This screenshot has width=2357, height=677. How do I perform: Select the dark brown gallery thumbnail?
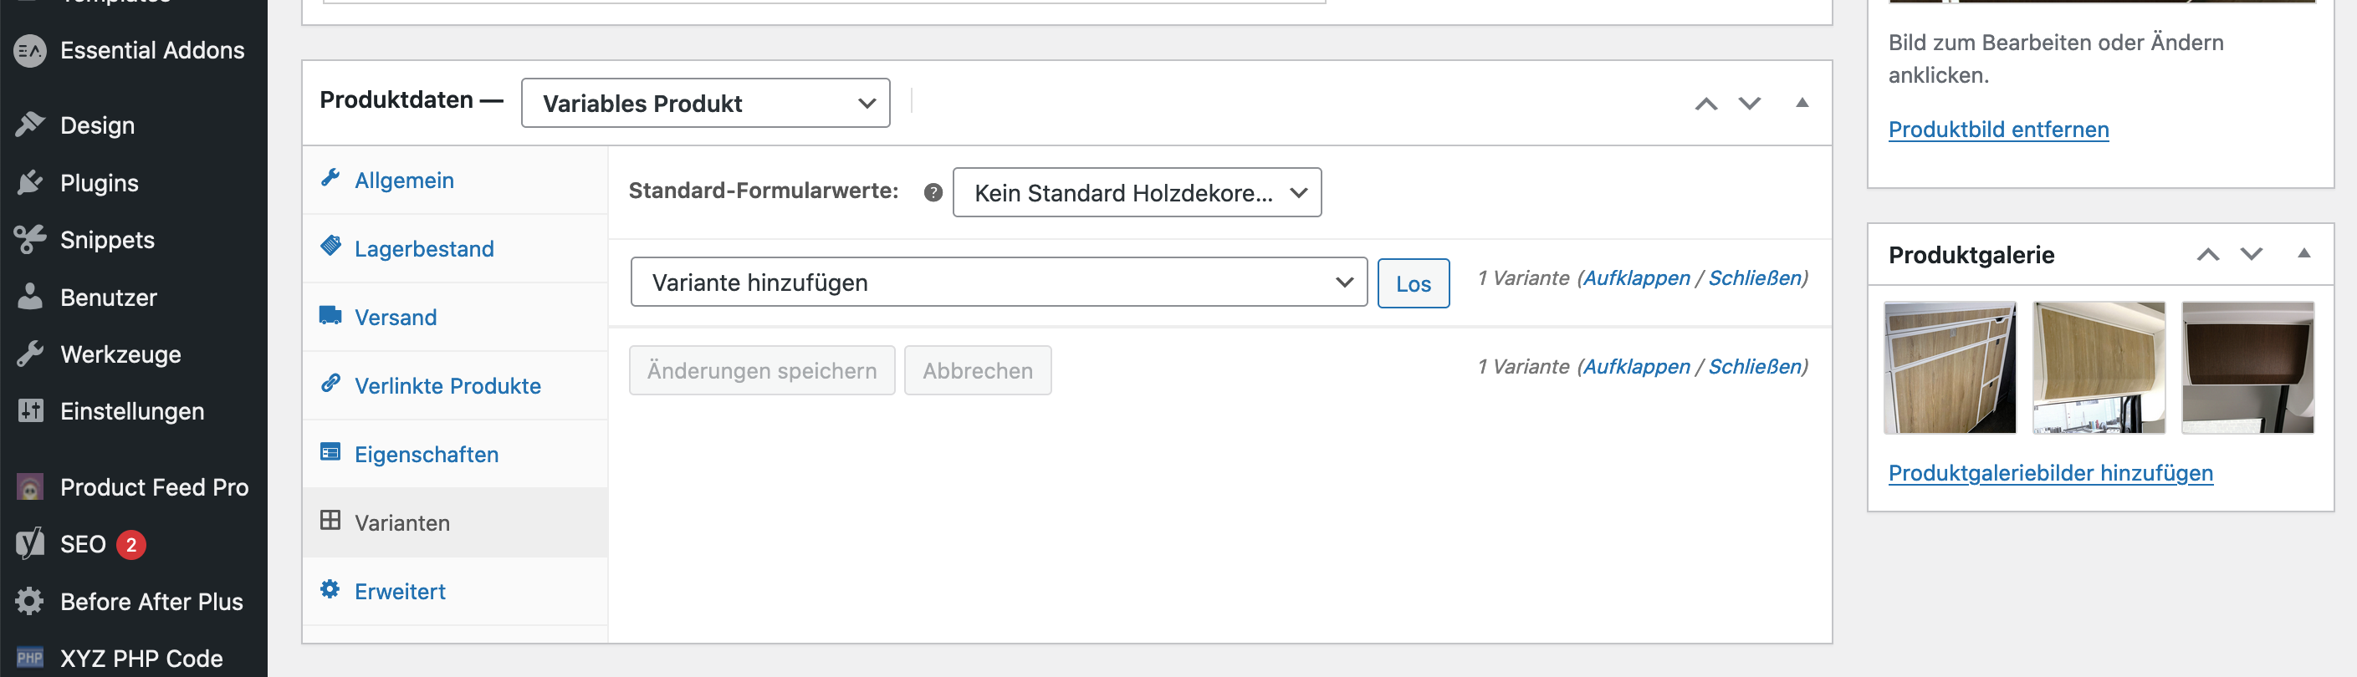click(2247, 367)
